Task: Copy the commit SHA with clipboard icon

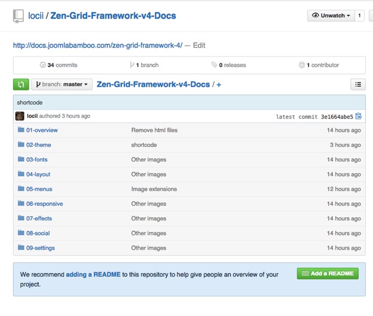Action: tap(358, 116)
